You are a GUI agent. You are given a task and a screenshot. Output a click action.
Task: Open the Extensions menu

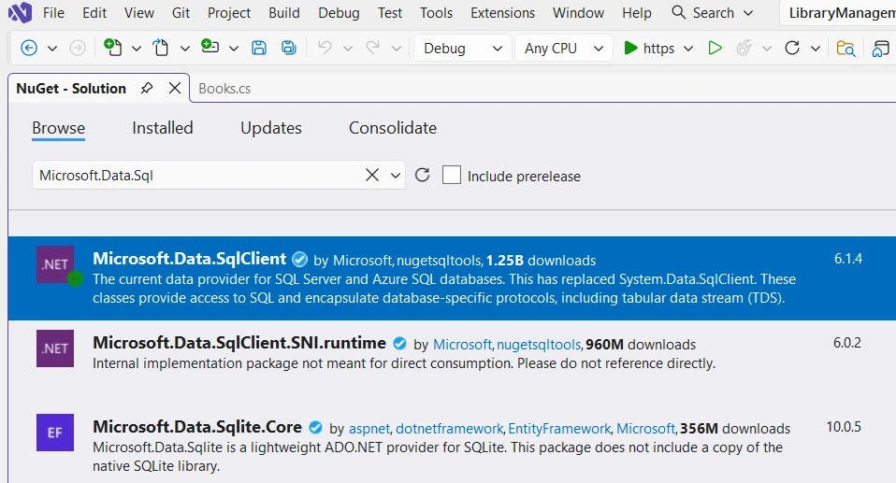[x=503, y=12]
